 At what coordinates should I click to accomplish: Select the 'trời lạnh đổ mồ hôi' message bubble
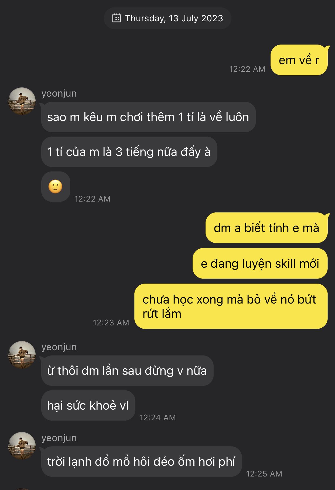(141, 461)
